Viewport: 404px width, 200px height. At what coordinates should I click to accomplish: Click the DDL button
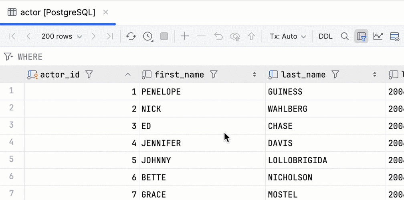(x=325, y=36)
